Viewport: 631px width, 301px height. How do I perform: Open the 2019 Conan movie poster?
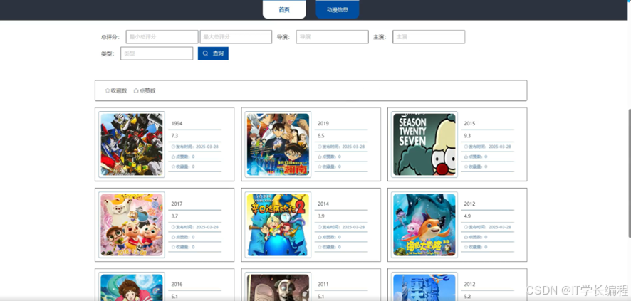click(x=278, y=144)
